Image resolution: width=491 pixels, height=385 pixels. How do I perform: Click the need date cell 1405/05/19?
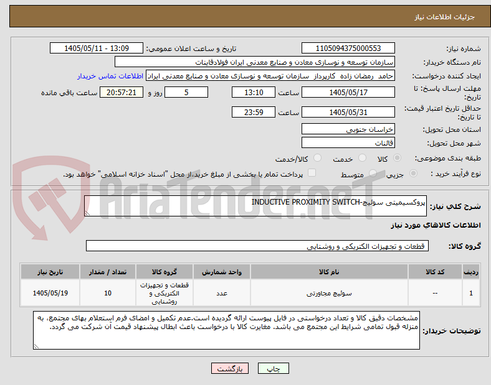coord(50,293)
